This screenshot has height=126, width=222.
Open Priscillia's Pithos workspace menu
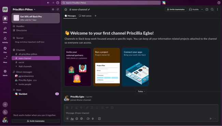click(x=24, y=10)
